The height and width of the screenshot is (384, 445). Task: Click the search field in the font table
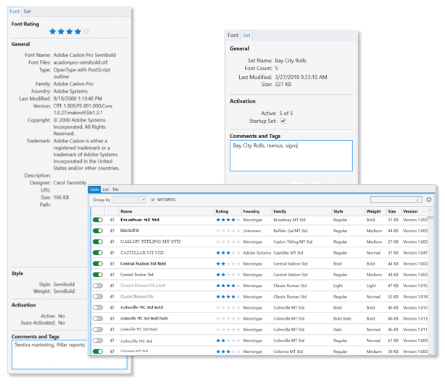[396, 200]
